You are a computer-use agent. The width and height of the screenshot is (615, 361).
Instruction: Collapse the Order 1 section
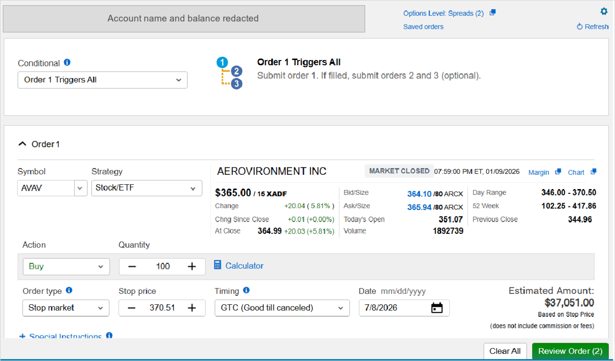coord(22,144)
